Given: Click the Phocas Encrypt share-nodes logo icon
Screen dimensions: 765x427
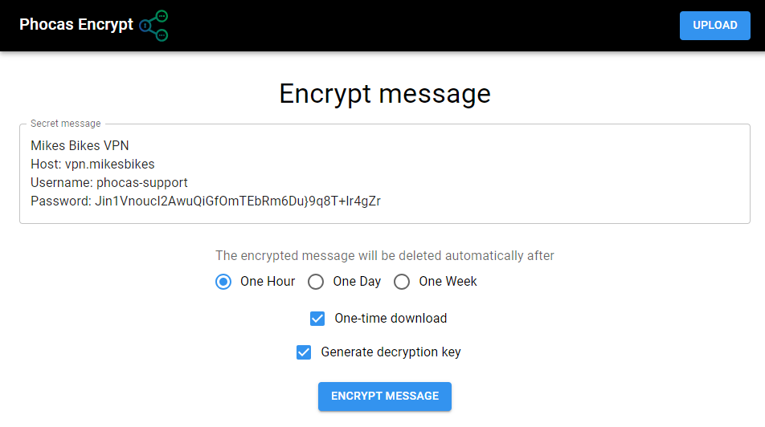Looking at the screenshot, I should click(153, 26).
